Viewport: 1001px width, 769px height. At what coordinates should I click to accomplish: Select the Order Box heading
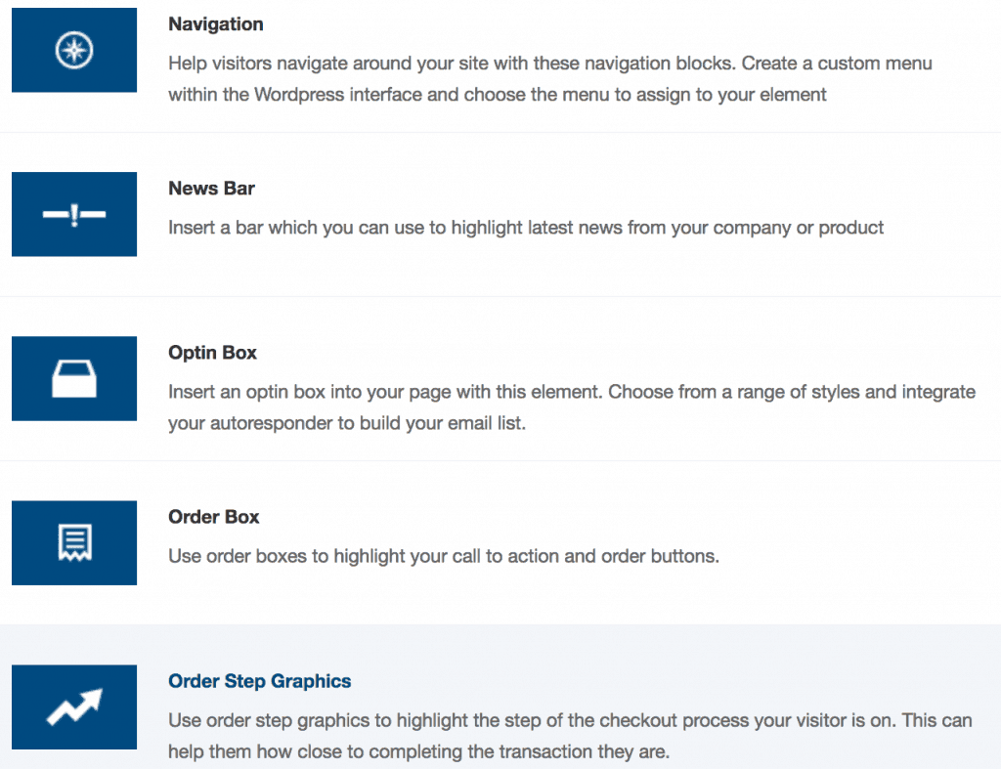[x=214, y=517]
